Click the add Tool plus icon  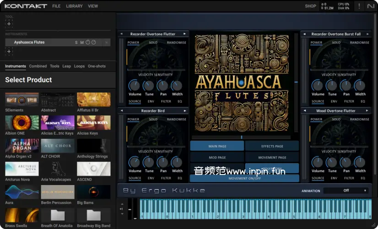pyautogui.click(x=9, y=24)
